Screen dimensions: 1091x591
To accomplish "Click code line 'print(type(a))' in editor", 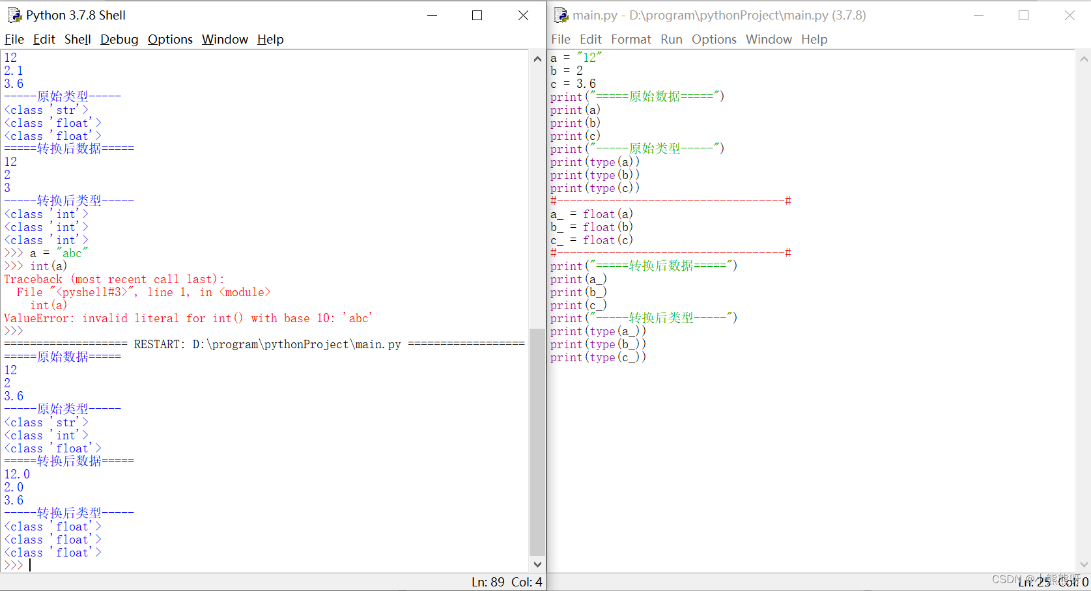I will point(595,162).
